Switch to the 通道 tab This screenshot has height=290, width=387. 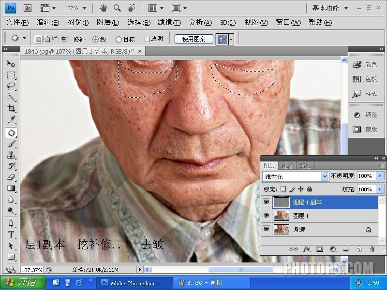pyautogui.click(x=287, y=165)
